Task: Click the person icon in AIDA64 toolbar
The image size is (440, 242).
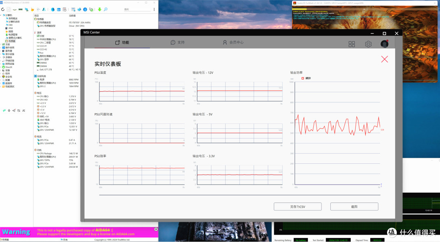Action: [x=44, y=9]
